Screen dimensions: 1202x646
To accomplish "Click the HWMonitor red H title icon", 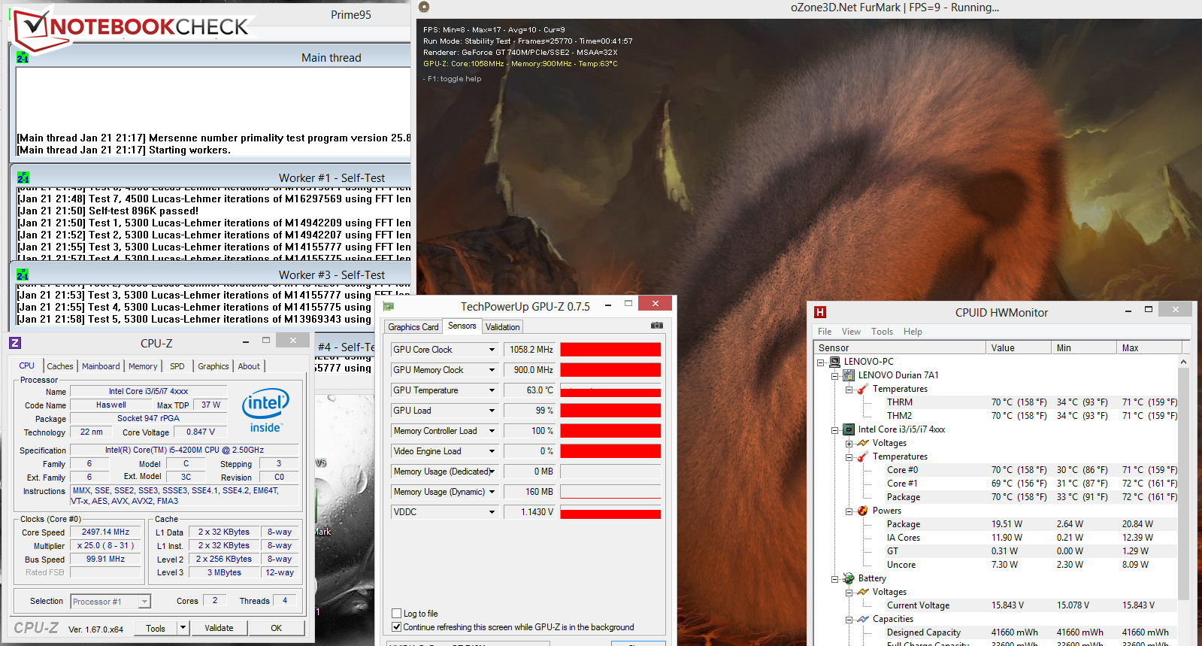I will click(820, 312).
